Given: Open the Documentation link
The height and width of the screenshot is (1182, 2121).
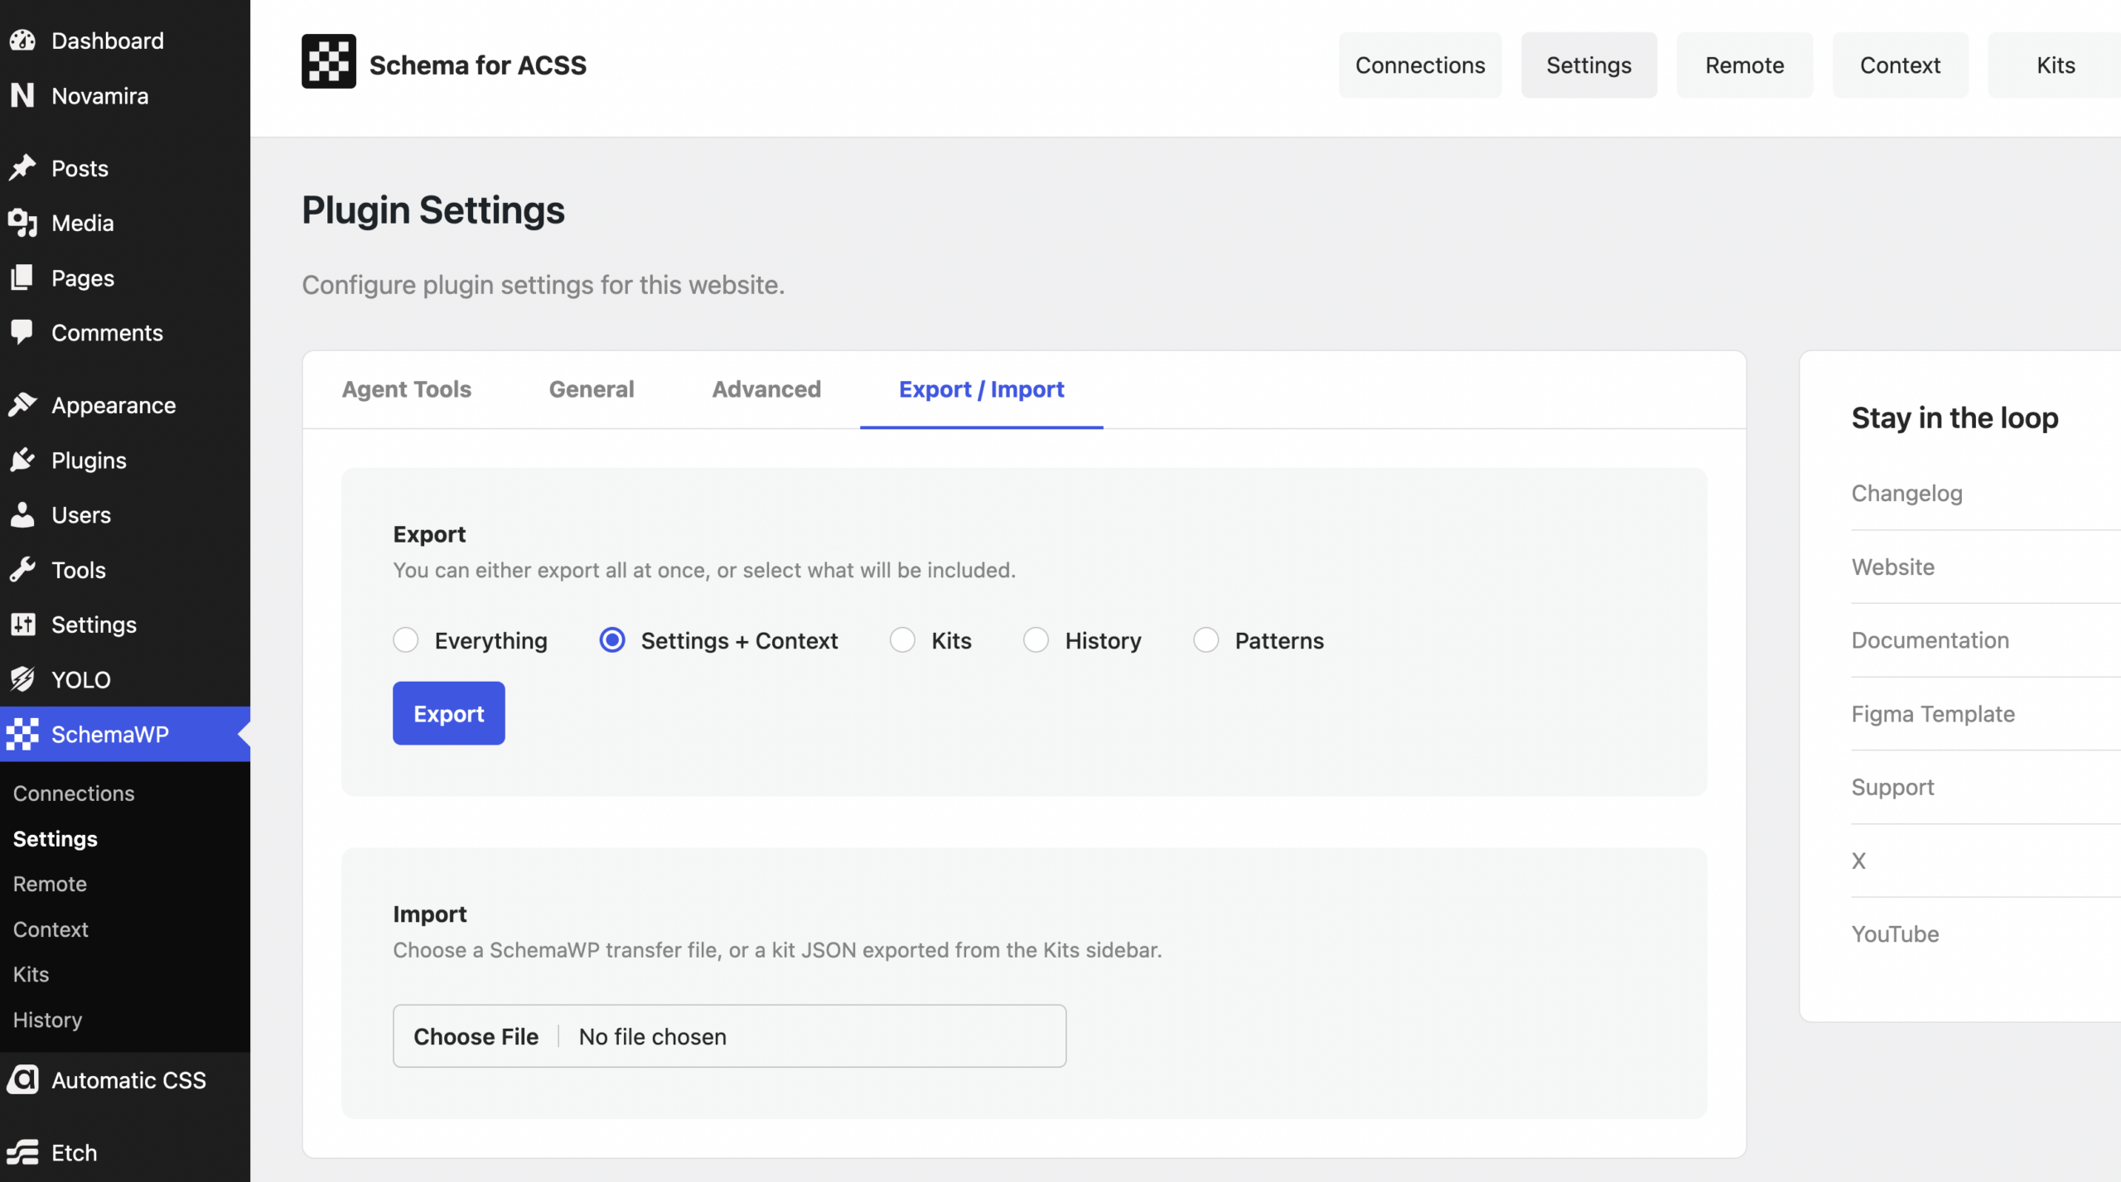Looking at the screenshot, I should [1930, 640].
